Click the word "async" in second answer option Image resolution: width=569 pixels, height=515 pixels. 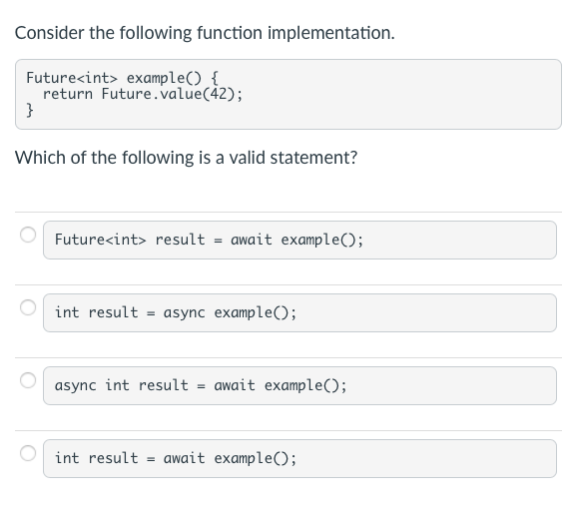pyautogui.click(x=185, y=312)
